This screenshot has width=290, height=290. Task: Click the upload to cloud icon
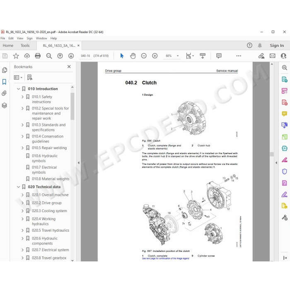coord(27,56)
